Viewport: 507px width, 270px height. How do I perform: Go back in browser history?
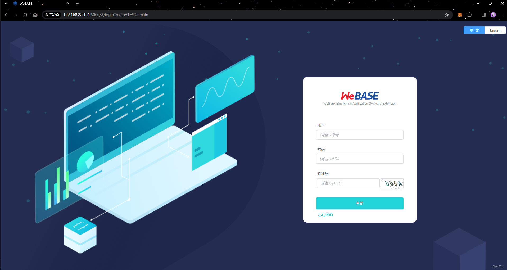[6, 15]
